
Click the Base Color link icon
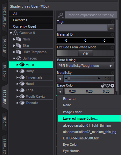click(103, 86)
